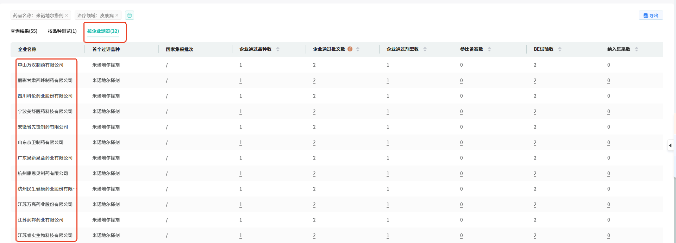The width and height of the screenshot is (676, 243).
Task: Click the 首个过评品种 column header
Action: (106, 49)
